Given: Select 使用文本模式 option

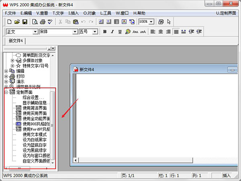Looking at the screenshot, I should point(35,135).
